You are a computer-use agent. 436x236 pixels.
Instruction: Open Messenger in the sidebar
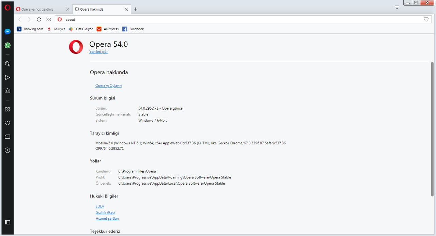click(7, 32)
